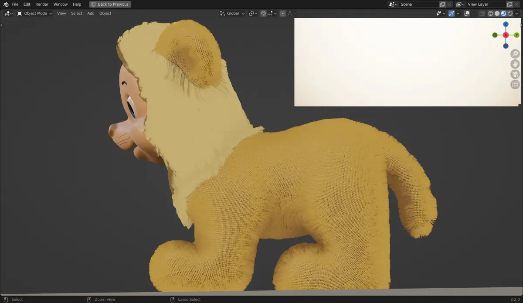Click the Scene name field
Viewport: 523px width, 303px height.
click(419, 4)
